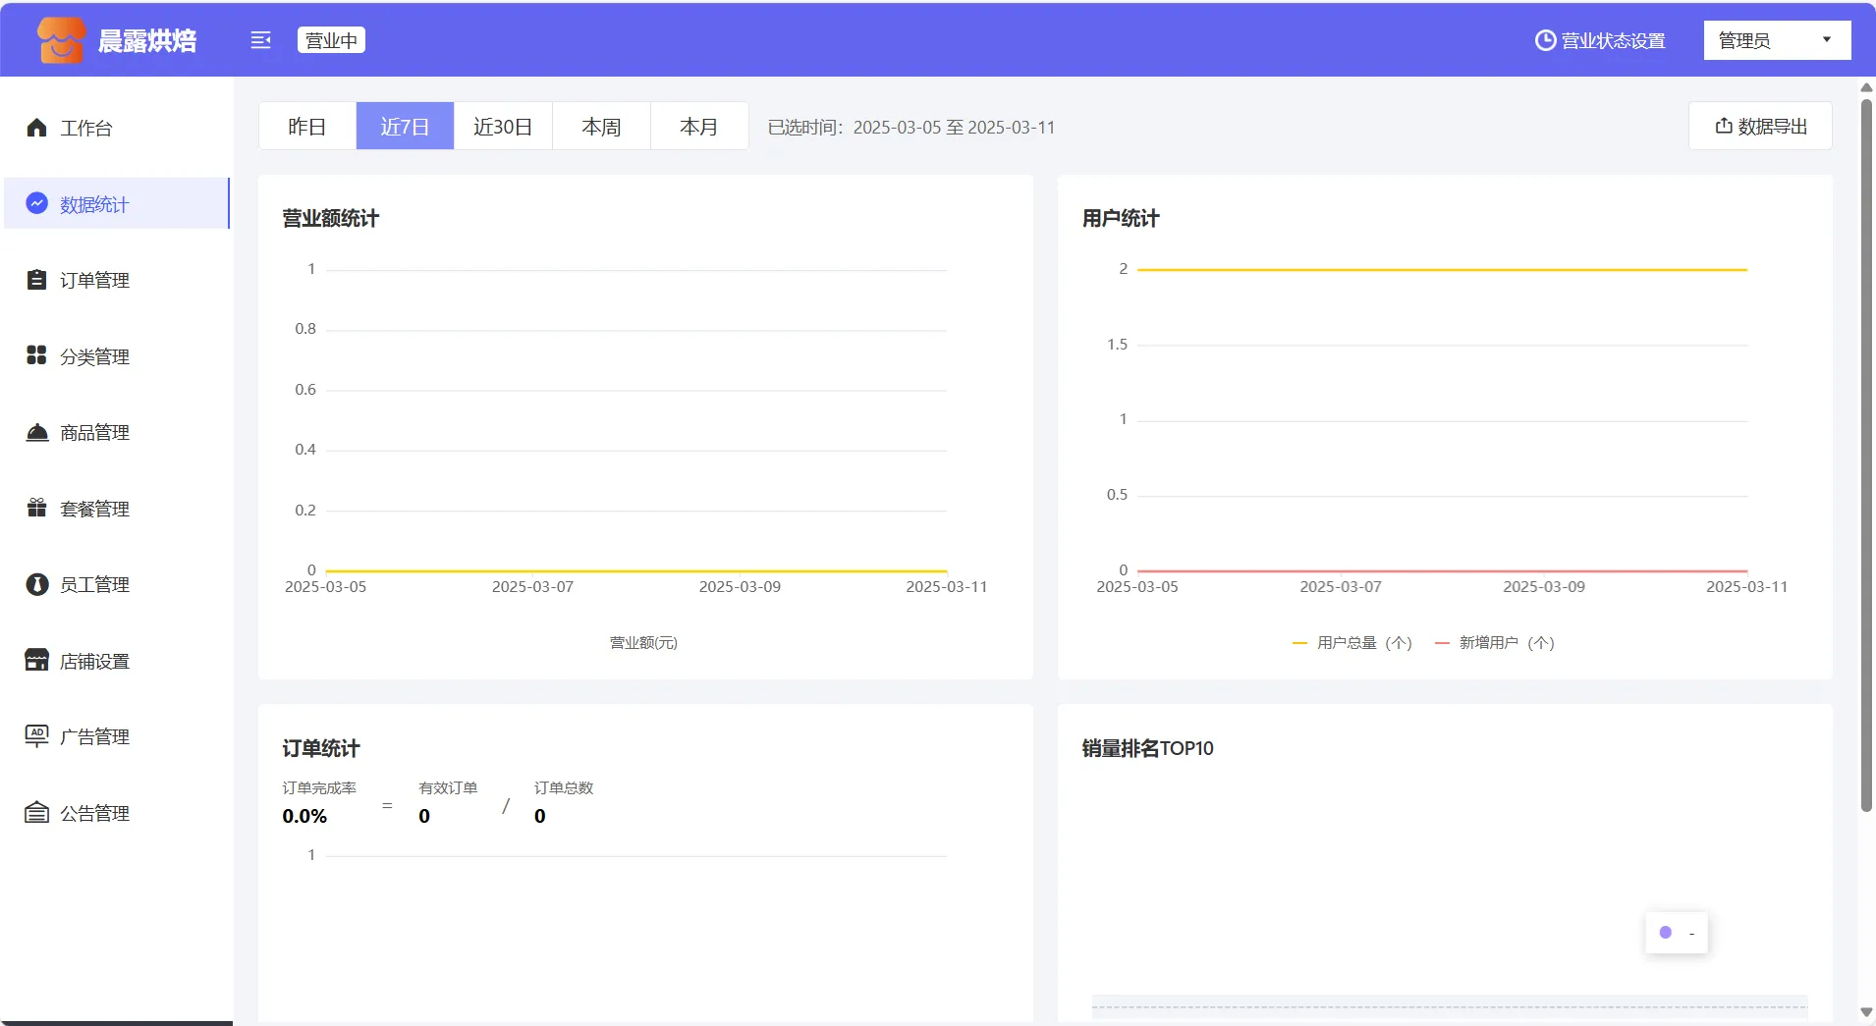Export data with 数据导出 button
Image resolution: width=1876 pixels, height=1026 pixels.
coord(1760,127)
